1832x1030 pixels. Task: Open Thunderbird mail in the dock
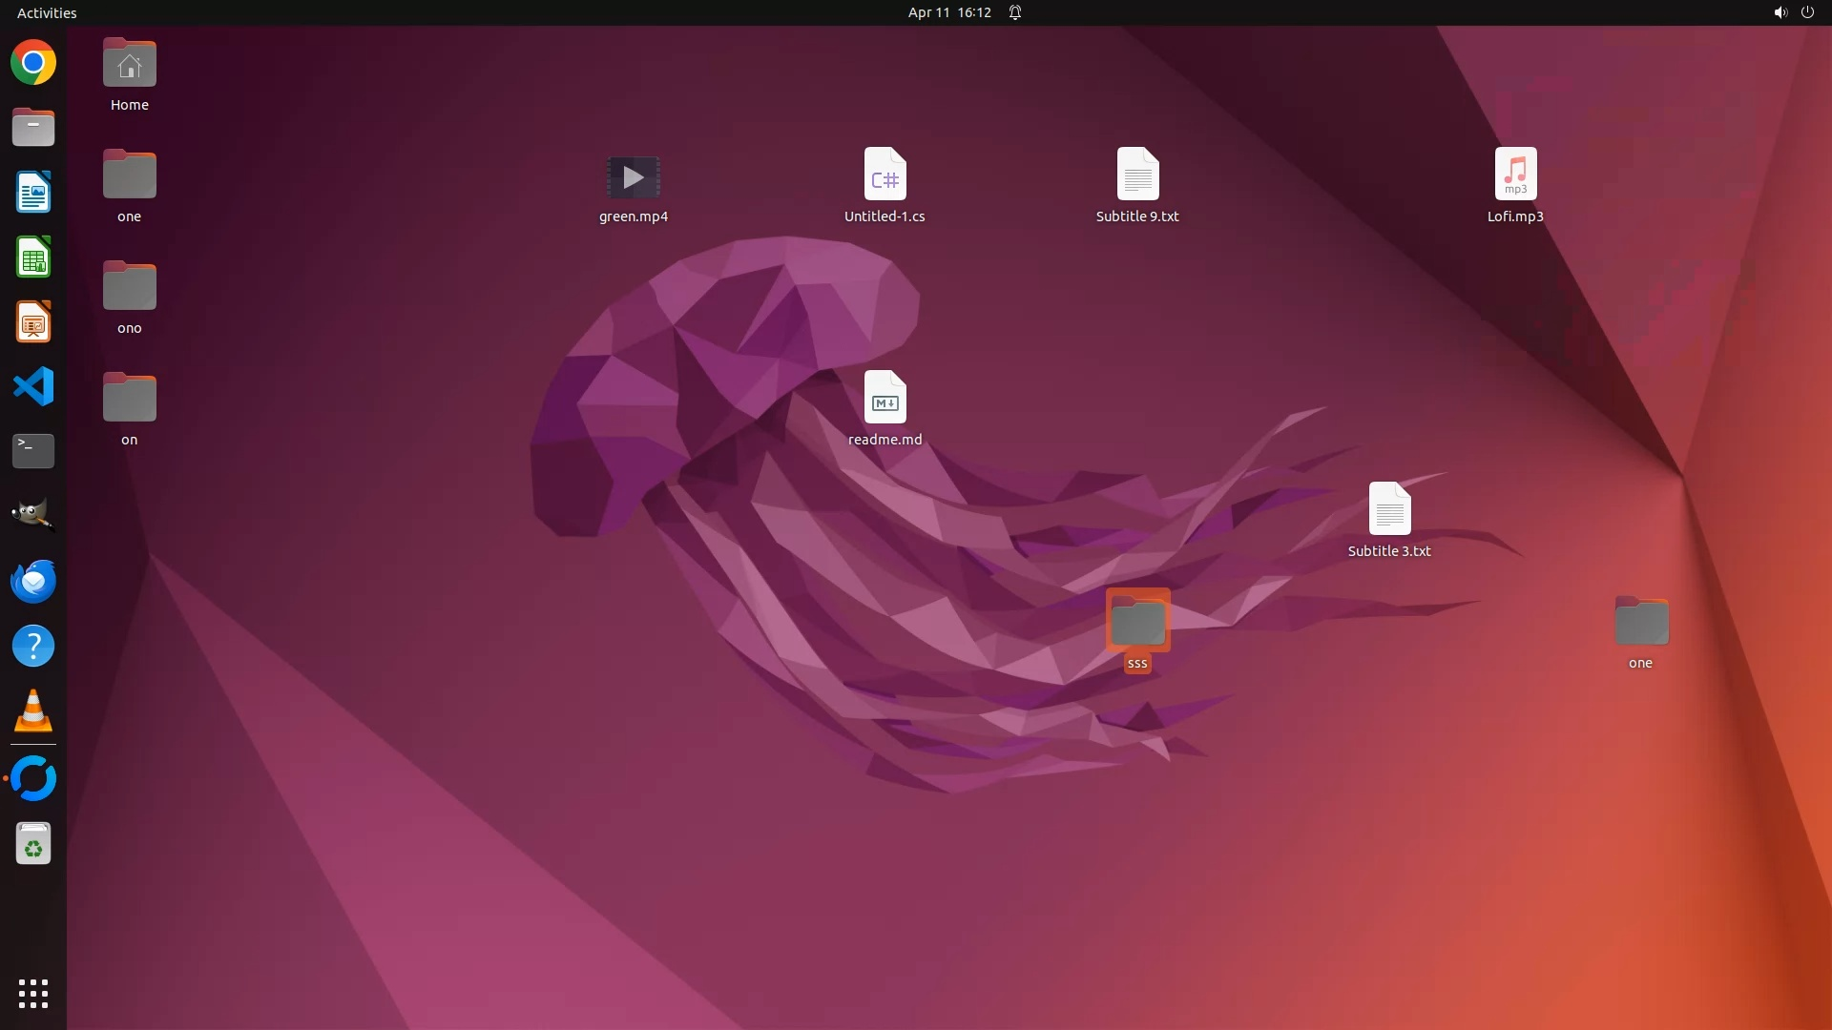click(33, 581)
